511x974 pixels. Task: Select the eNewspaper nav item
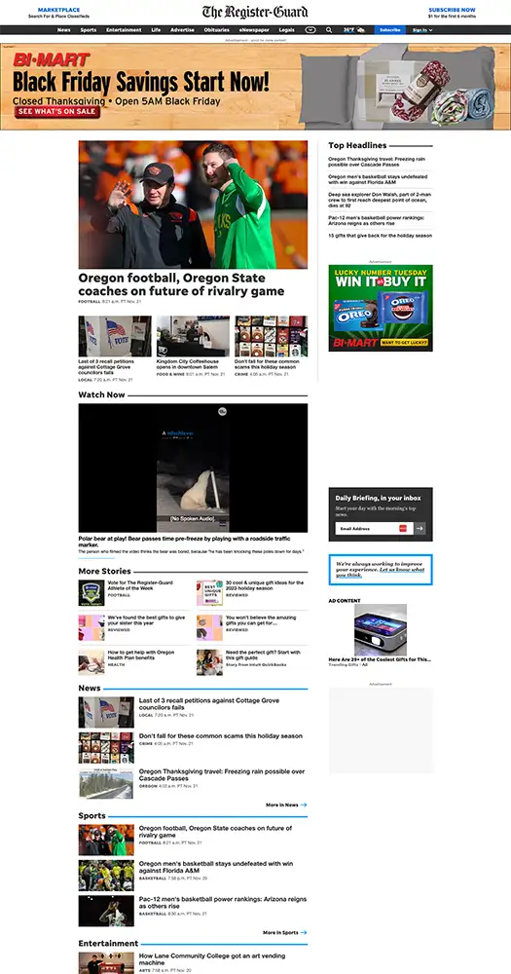(x=255, y=30)
